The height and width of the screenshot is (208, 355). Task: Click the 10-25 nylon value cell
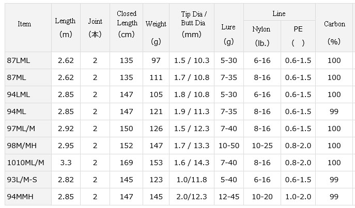pos(262,146)
